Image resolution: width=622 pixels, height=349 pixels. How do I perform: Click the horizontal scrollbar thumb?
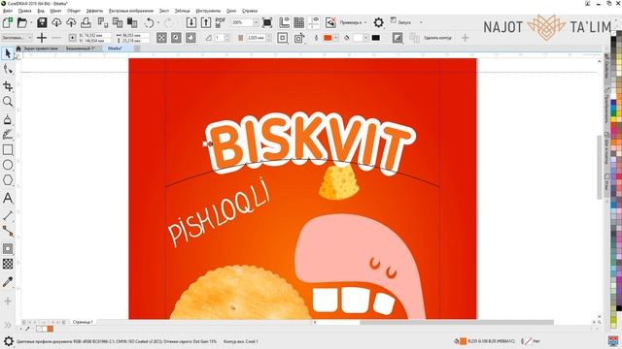point(456,323)
